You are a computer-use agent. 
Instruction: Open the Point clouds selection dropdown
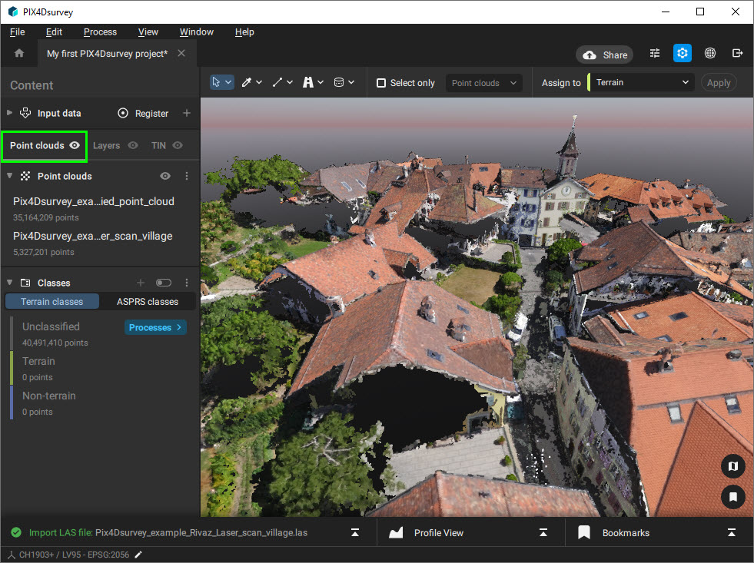[x=483, y=82]
